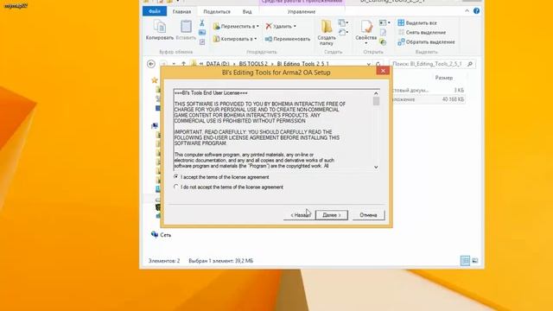Click the search magnifier icon
Image resolution: width=553 pixels, height=311 pixels.
(470, 64)
